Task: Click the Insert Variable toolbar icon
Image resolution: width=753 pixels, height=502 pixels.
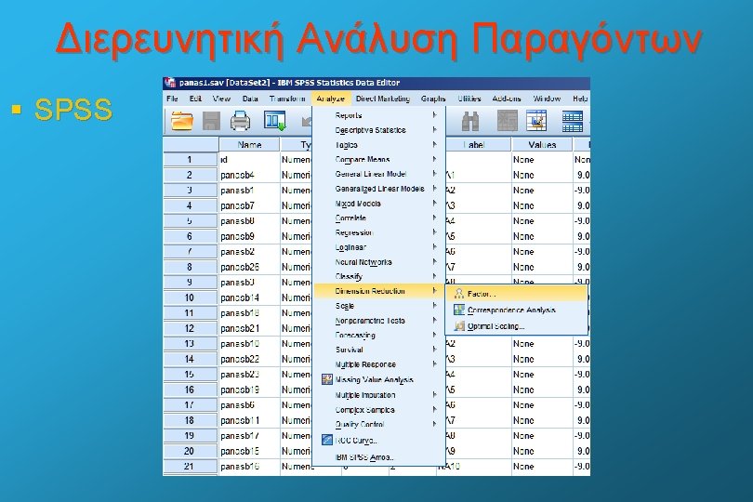Action: tap(537, 121)
